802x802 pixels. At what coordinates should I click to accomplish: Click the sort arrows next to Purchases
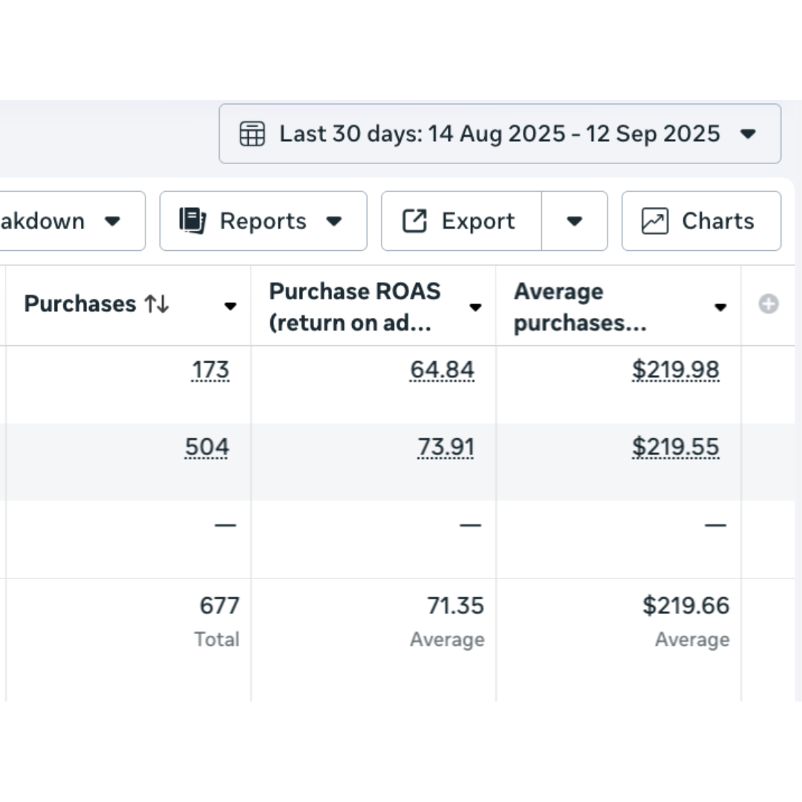pos(157,304)
